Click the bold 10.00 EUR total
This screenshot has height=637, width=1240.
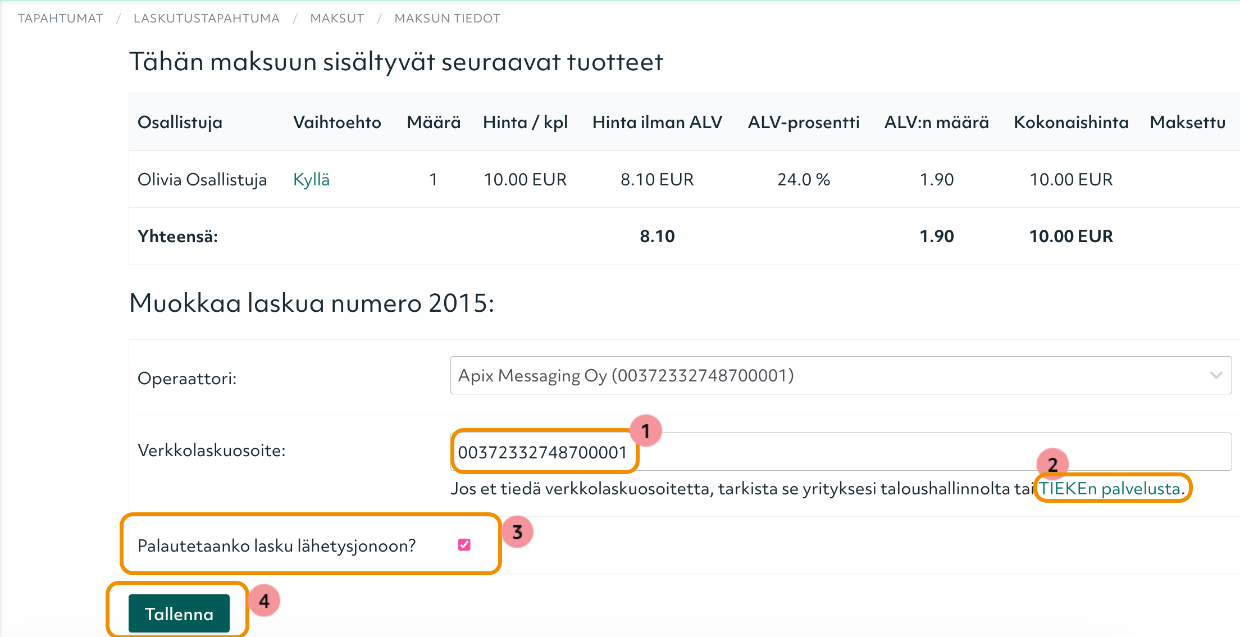[1071, 236]
